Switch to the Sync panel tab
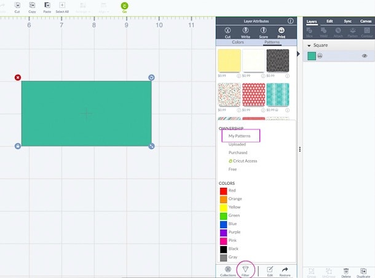 pos(347,21)
